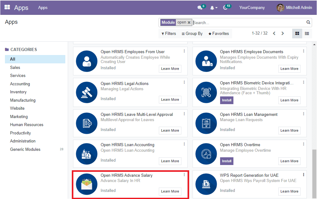This screenshot has width=317, height=199.
Task: Click Learn More for Open HRMS Loan Management
Action: point(289,130)
